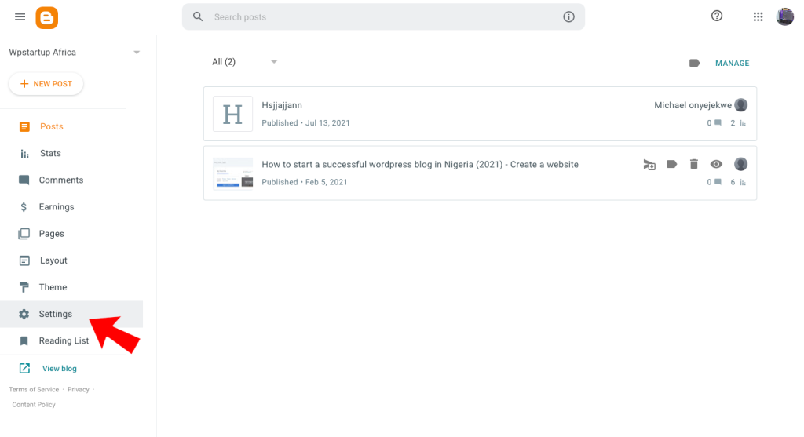Revert the WordPress post to draft icon
This screenshot has width=804, height=437.
click(649, 164)
